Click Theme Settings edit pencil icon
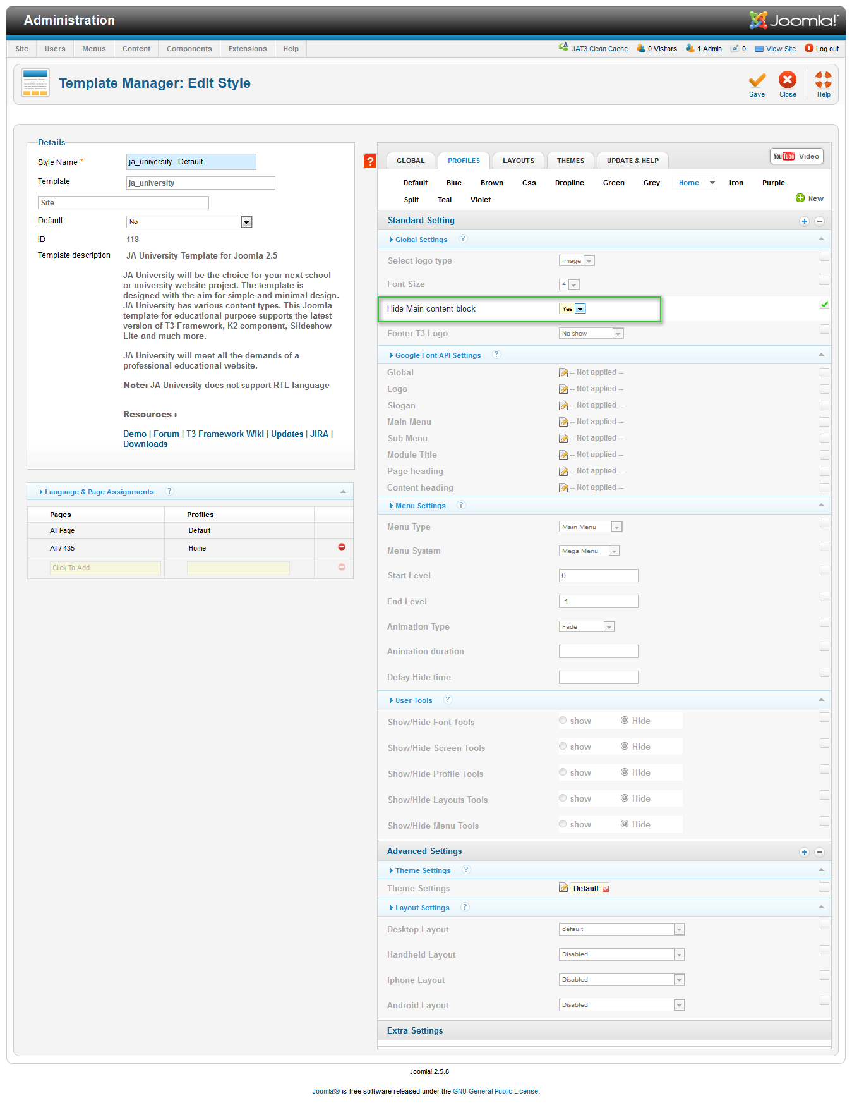The image size is (852, 1110). click(x=563, y=888)
